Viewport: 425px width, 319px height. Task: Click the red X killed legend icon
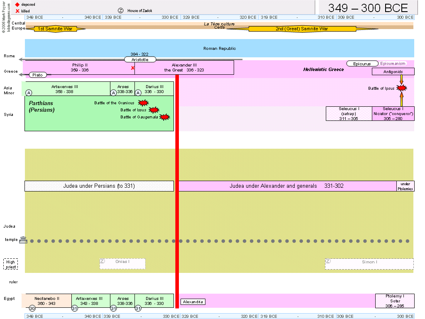click(x=17, y=11)
